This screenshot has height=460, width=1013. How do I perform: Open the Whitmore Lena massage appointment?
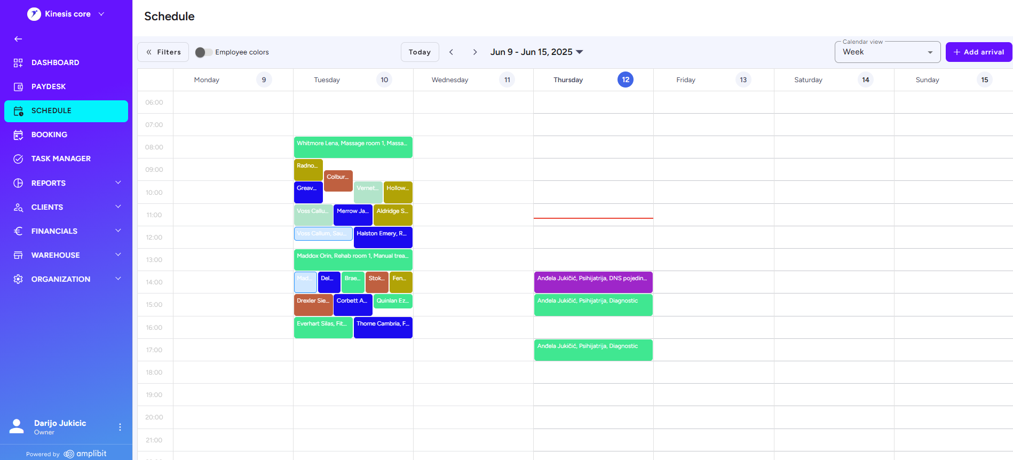pyautogui.click(x=353, y=147)
